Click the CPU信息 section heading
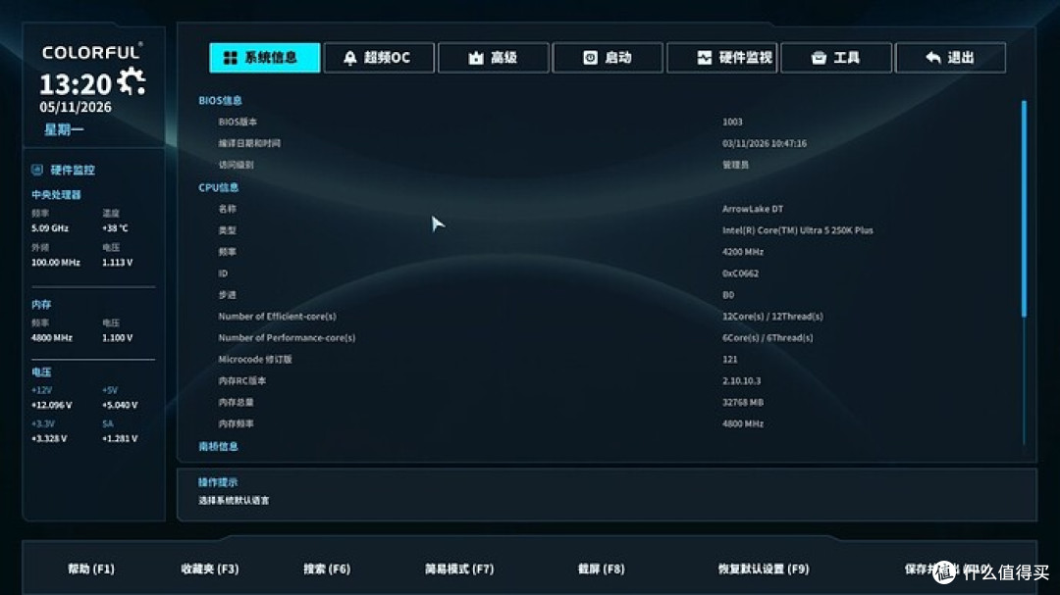This screenshot has height=595, width=1060. (218, 188)
